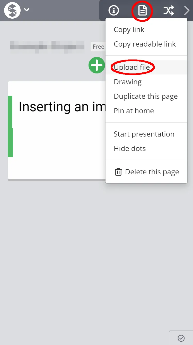Select Copy link from page menu

(x=129, y=29)
